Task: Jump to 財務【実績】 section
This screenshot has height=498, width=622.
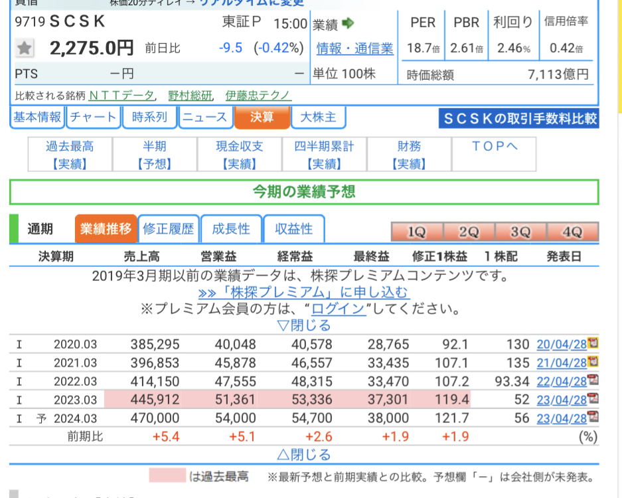Action: pos(410,154)
